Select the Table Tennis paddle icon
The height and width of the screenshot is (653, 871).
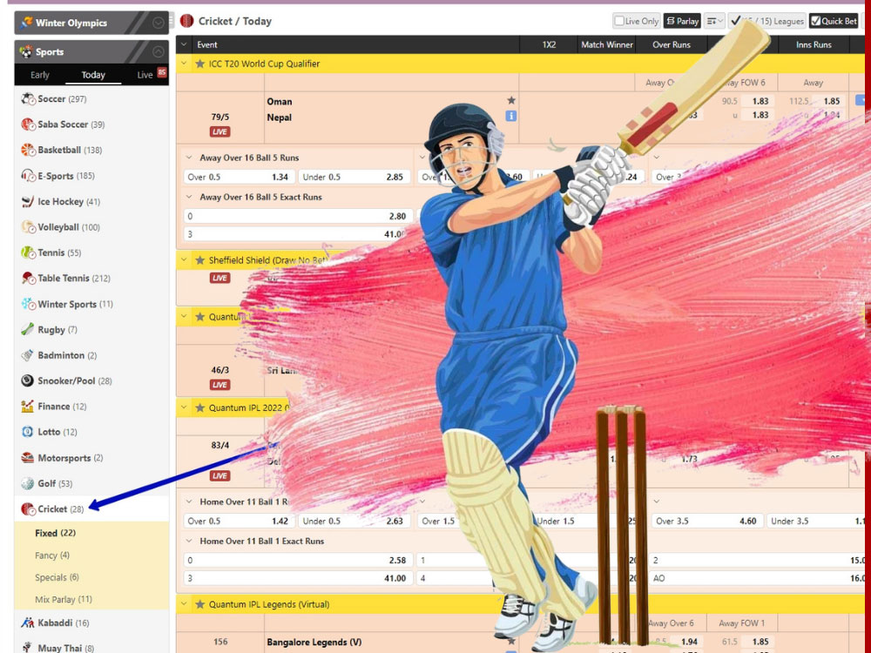coord(28,279)
